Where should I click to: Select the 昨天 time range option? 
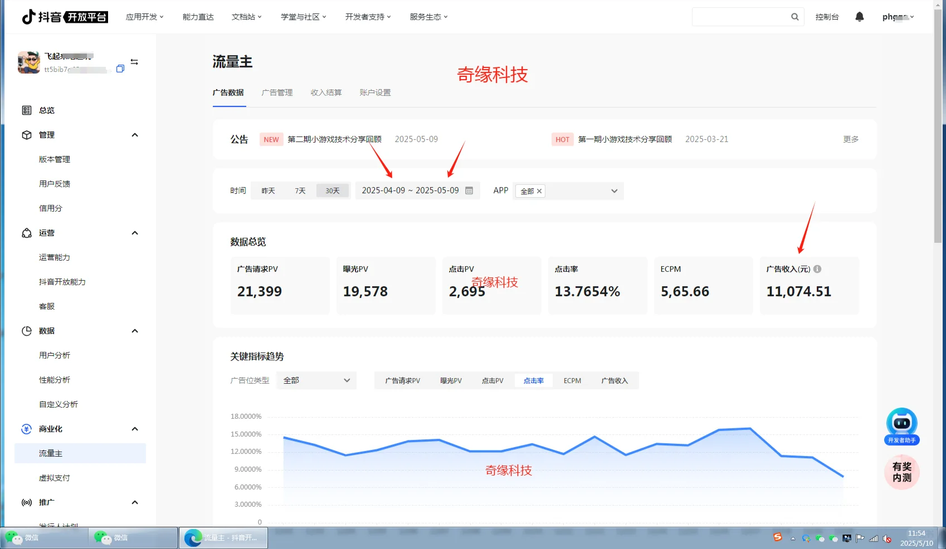(x=268, y=190)
